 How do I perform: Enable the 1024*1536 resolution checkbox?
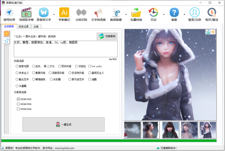18,104
